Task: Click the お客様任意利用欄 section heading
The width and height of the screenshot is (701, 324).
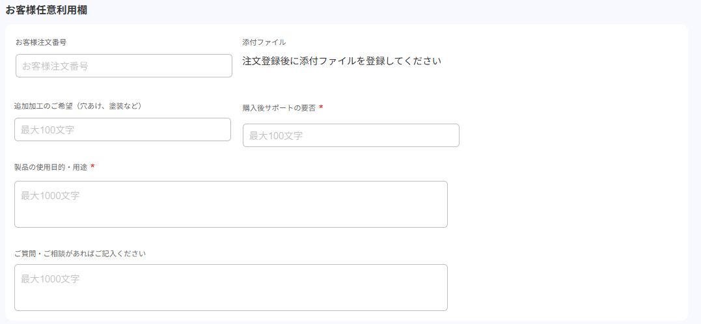Action: [x=46, y=10]
